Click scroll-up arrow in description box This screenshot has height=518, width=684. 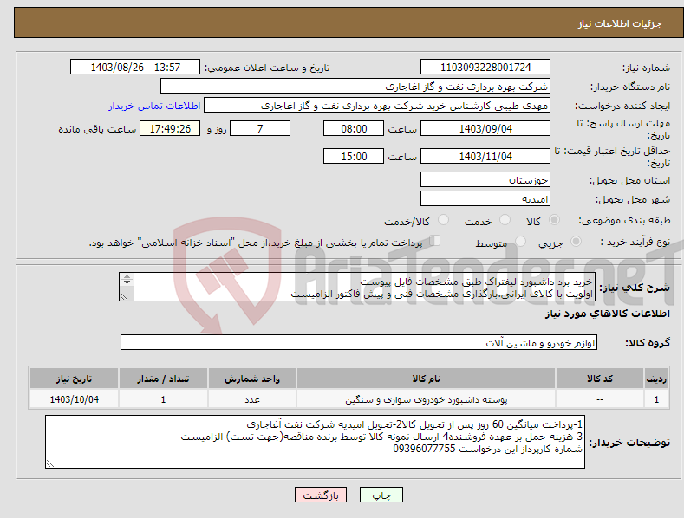[127, 276]
